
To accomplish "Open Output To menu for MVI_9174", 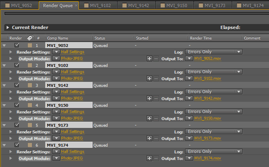I will 189,158.
